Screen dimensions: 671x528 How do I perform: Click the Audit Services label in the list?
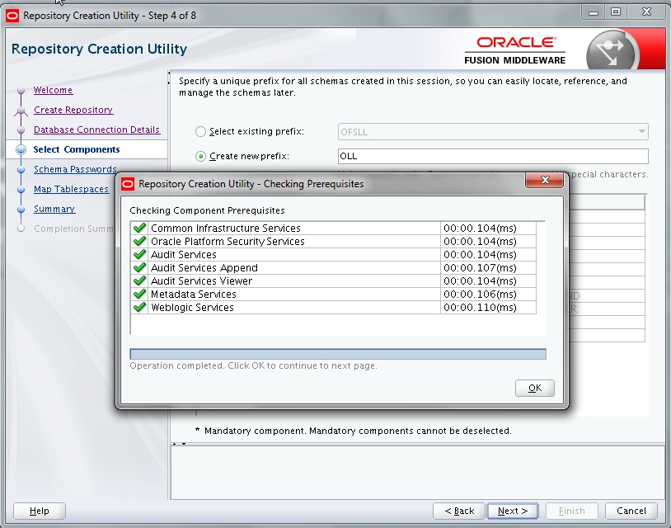pyautogui.click(x=184, y=255)
